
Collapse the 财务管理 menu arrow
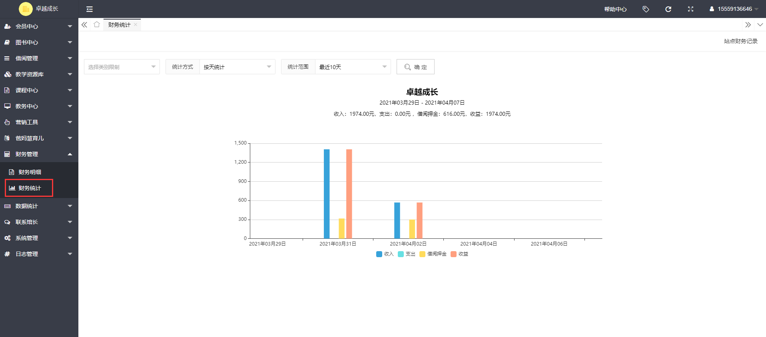click(70, 154)
